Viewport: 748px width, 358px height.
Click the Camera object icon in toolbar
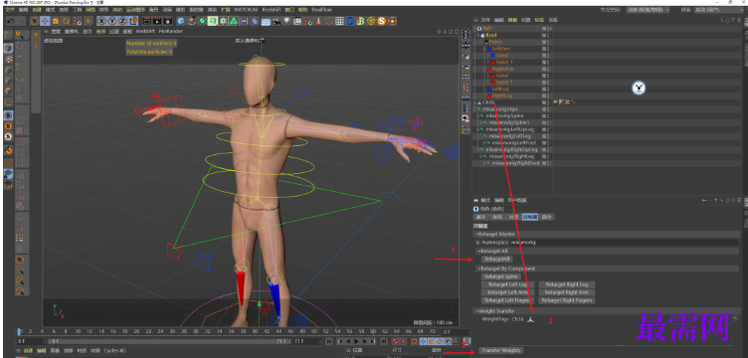tap(276, 21)
